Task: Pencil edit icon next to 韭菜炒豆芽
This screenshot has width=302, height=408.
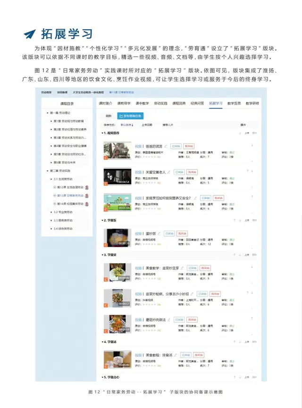Action: pos(182,268)
